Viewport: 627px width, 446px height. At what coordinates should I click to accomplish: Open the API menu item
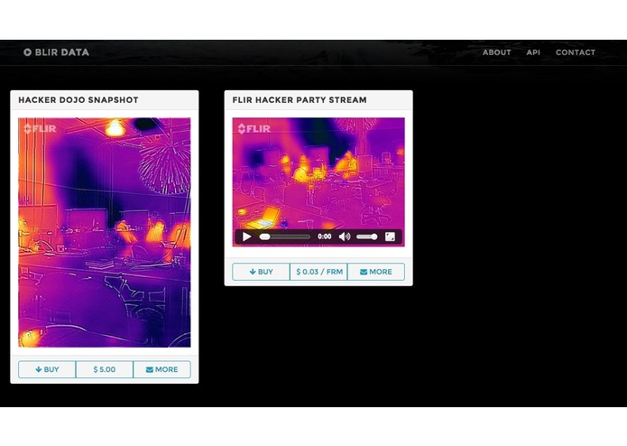coord(533,52)
